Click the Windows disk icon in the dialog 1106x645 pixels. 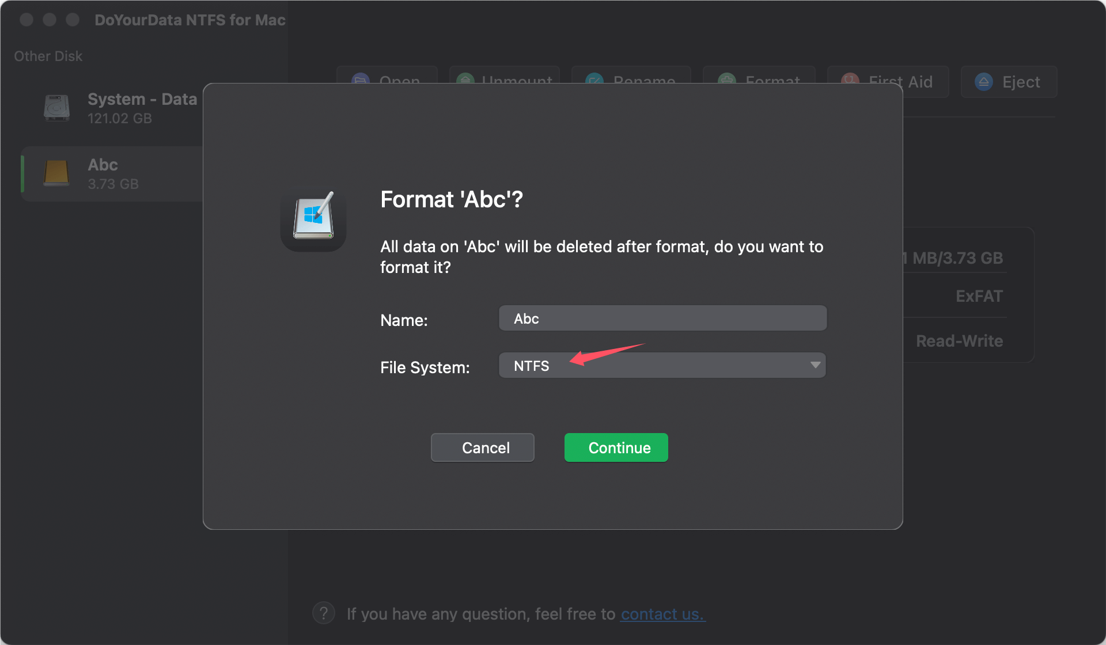pyautogui.click(x=313, y=219)
